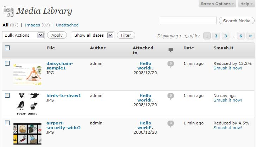256x147 pixels.
Task: Open the birds-to-draw1 image thumbnail
Action: (27, 103)
